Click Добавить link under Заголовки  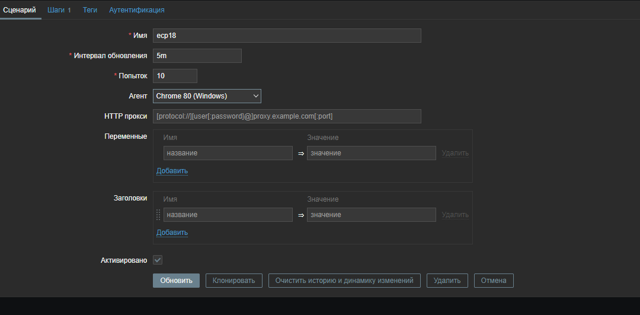[x=172, y=233]
